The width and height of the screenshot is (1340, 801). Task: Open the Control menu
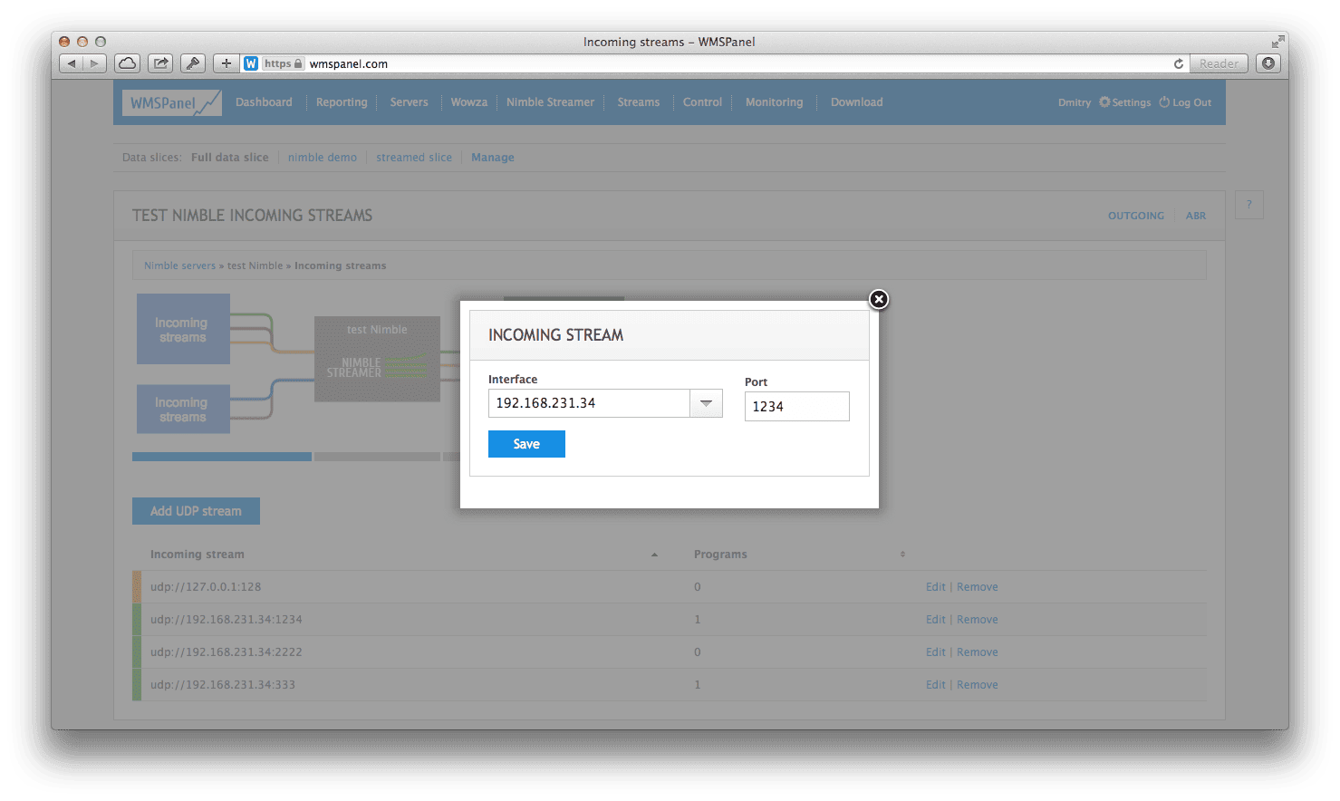(702, 102)
